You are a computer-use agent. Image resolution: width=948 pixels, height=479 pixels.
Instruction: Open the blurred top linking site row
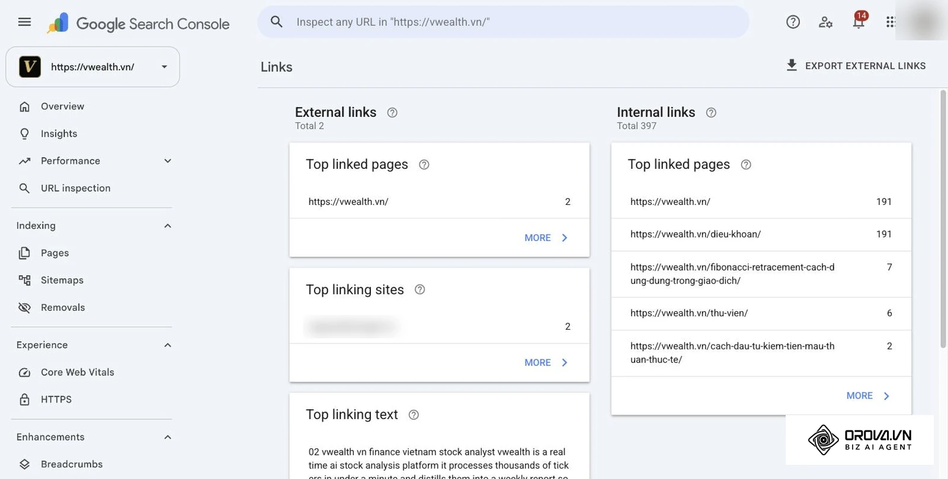(x=439, y=327)
